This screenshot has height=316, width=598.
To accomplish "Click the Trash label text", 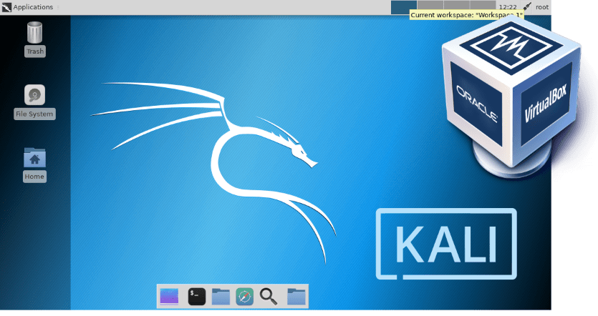I will click(35, 51).
